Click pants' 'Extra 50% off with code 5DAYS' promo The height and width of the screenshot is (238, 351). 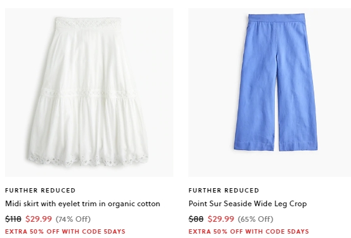249,231
